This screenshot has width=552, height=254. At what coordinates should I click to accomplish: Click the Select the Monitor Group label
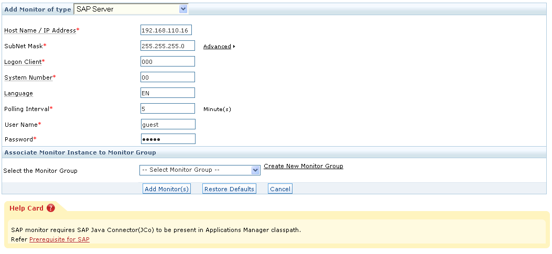pos(40,171)
